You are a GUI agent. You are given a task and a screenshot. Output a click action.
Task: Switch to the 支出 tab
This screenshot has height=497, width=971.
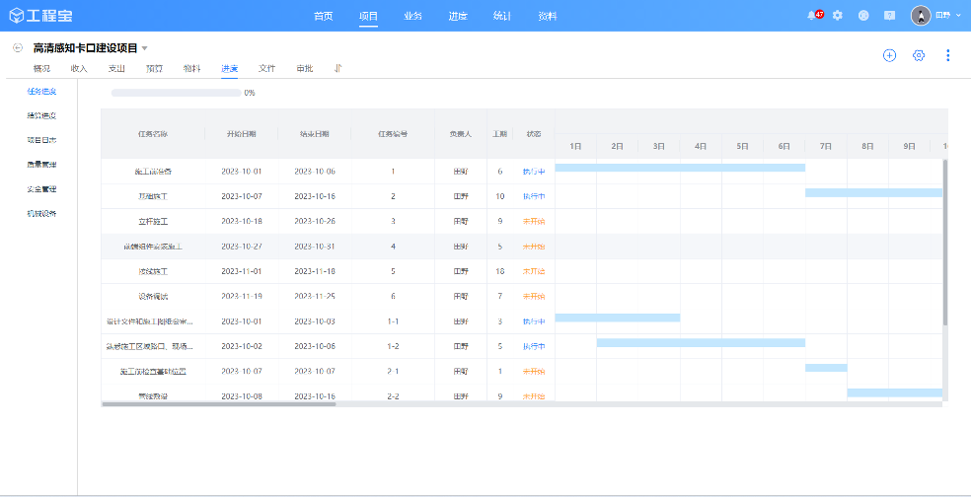click(x=117, y=68)
